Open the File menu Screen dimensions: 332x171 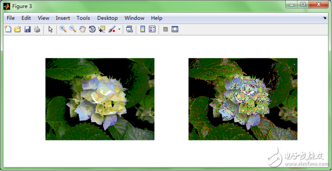point(11,18)
